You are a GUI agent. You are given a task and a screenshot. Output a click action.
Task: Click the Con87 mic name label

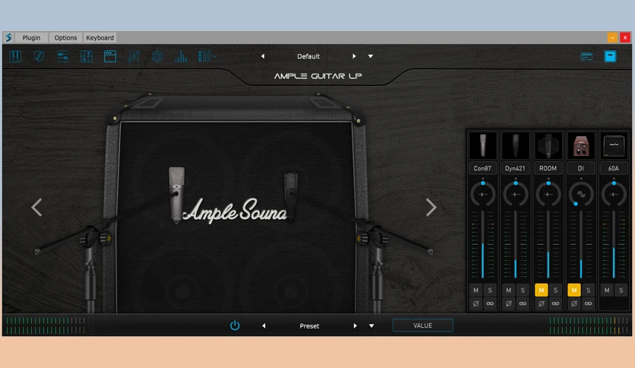[482, 168]
